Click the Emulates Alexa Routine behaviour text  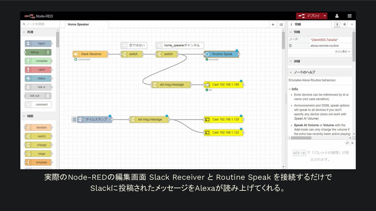click(312, 80)
